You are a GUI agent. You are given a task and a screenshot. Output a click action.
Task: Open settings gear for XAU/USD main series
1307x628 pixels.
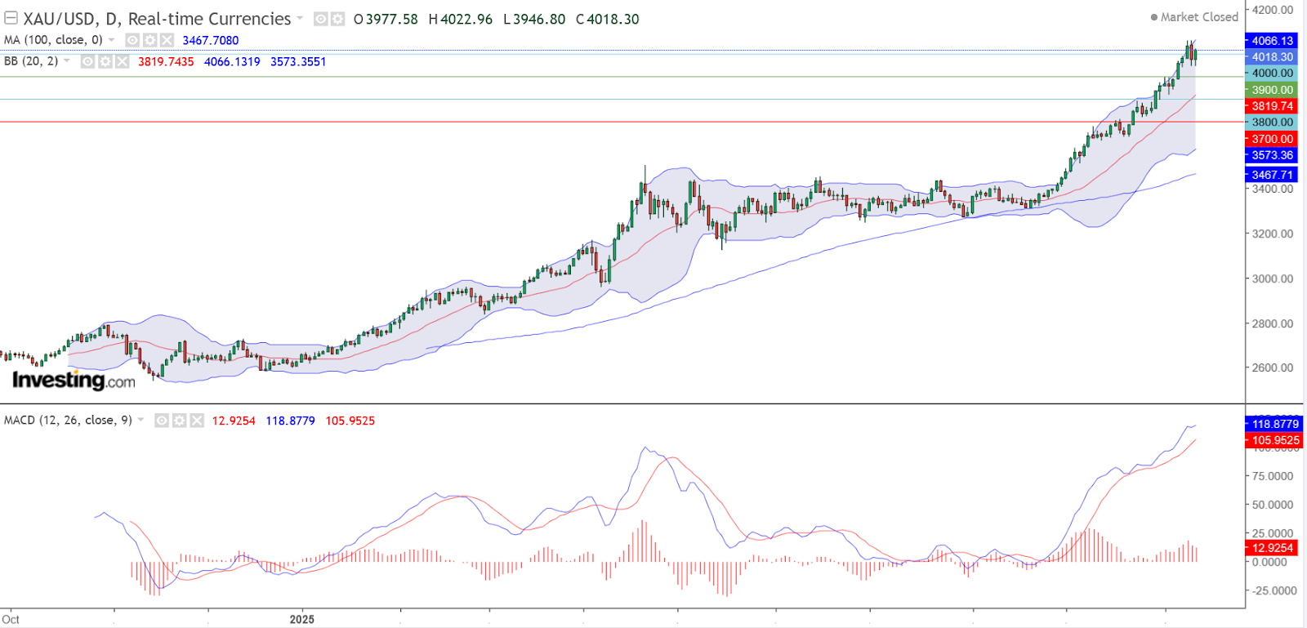[x=337, y=19]
